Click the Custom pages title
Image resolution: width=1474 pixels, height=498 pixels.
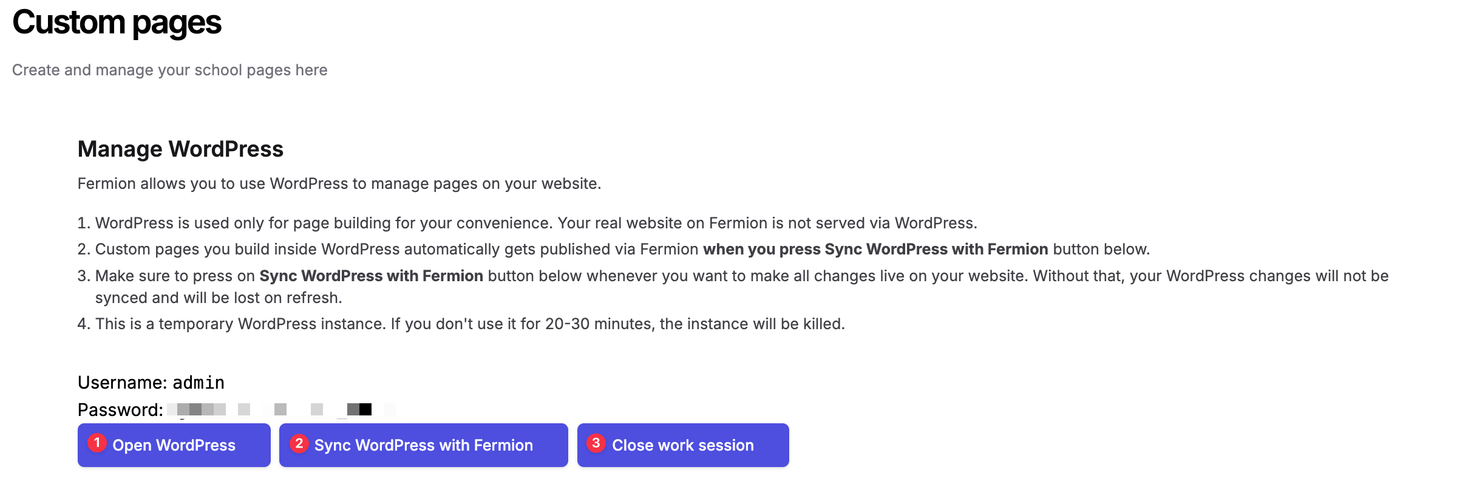click(x=117, y=22)
